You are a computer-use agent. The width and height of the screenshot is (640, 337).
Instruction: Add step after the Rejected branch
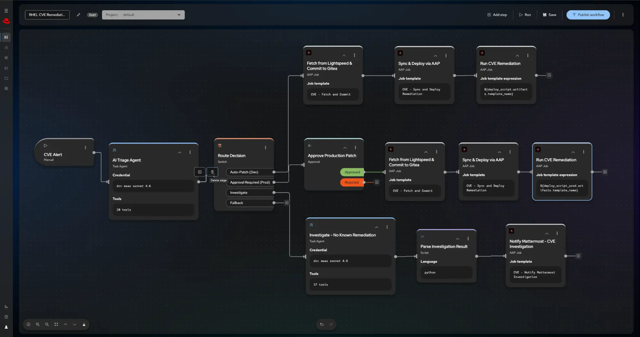(377, 182)
